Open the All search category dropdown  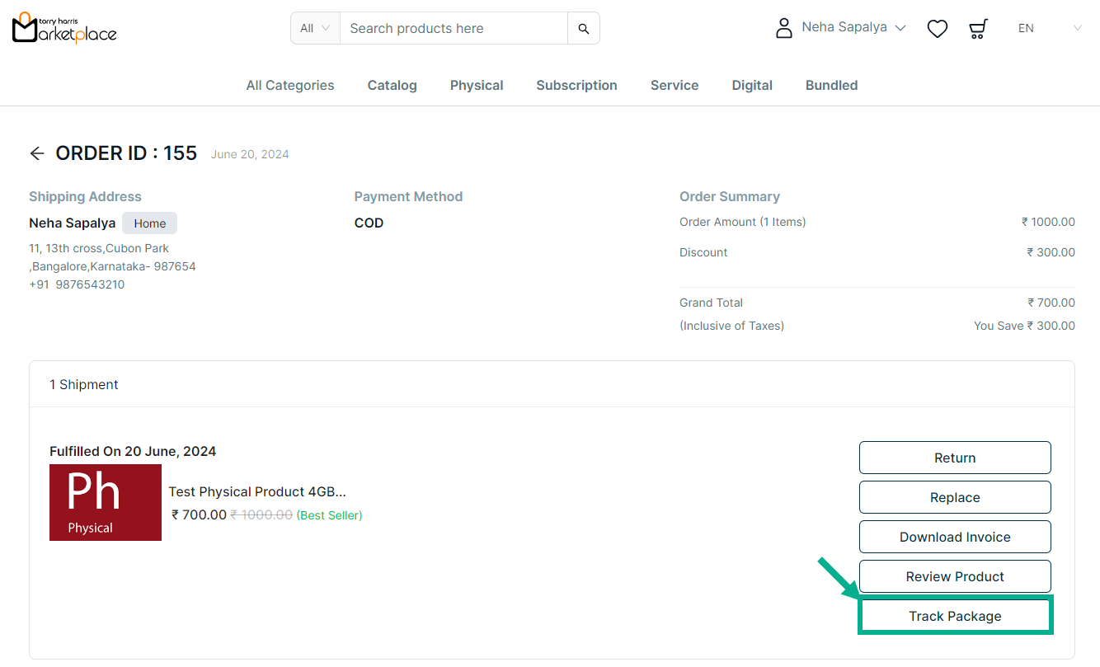point(315,28)
